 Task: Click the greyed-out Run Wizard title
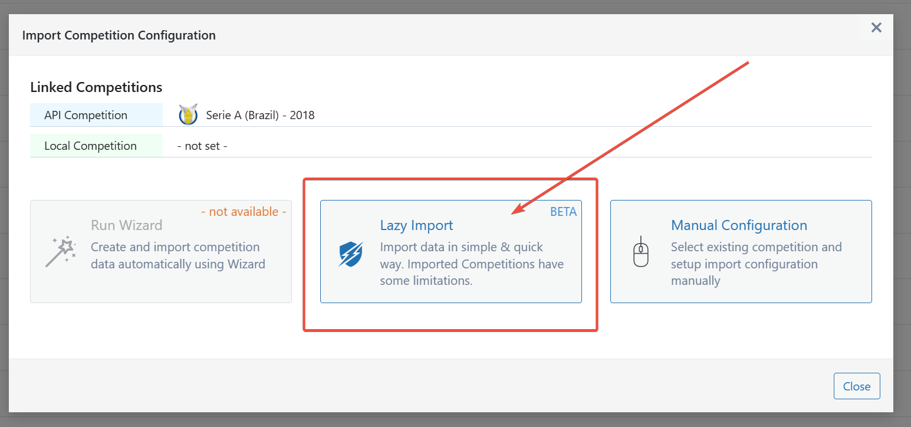[x=126, y=225]
